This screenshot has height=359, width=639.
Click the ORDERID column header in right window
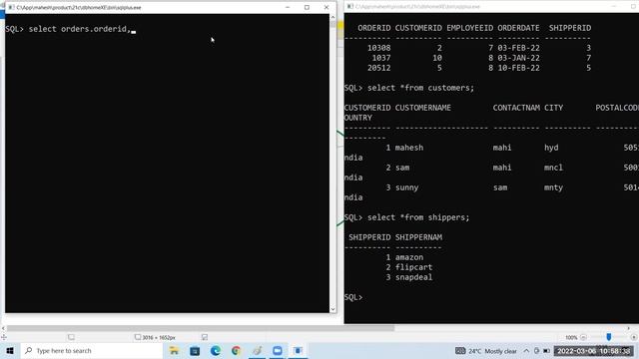tap(374, 28)
